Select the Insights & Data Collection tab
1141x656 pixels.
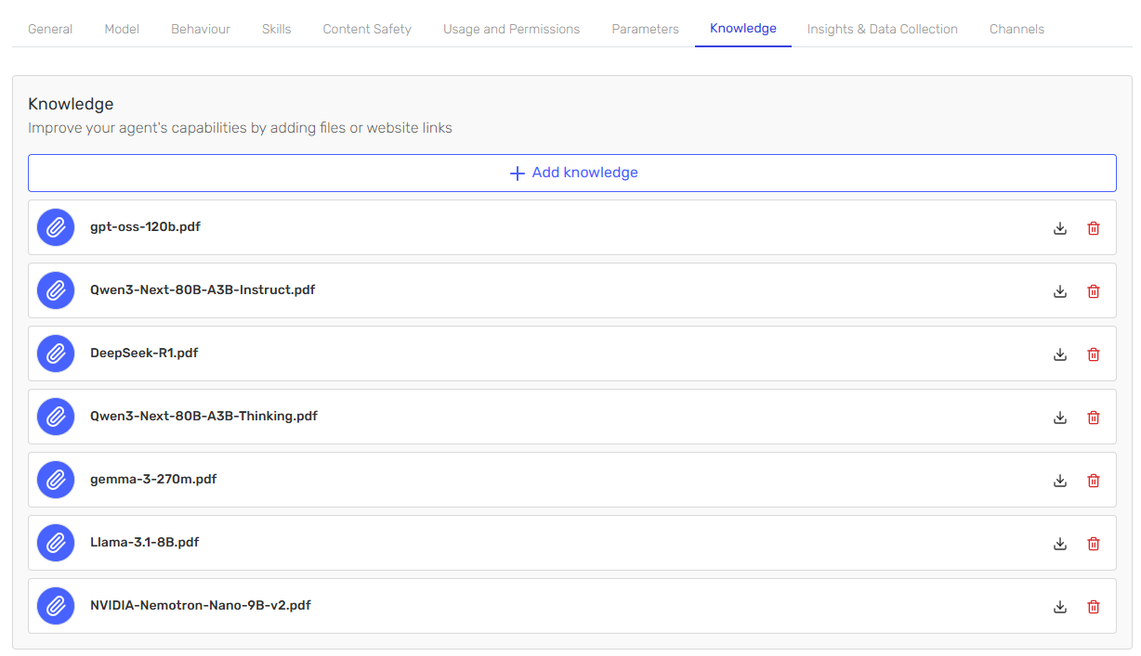coord(882,29)
